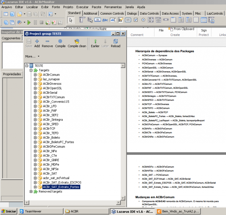Select ACBr_SAT_Extrato_ESCPOS tree item

62,182
